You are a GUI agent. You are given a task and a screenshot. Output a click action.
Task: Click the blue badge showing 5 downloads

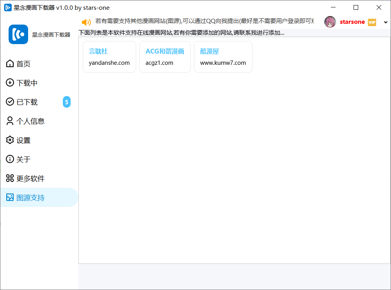[67, 102]
